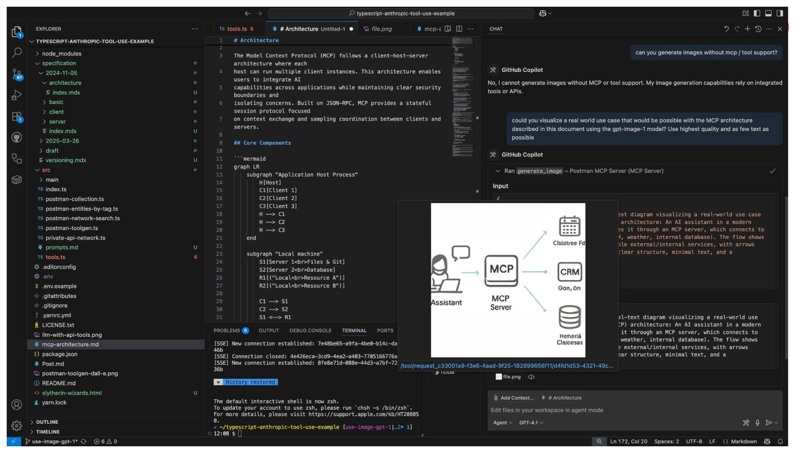Viewport: 806px width, 453px height.
Task: Collapse the src folder
Action: click(x=46, y=170)
